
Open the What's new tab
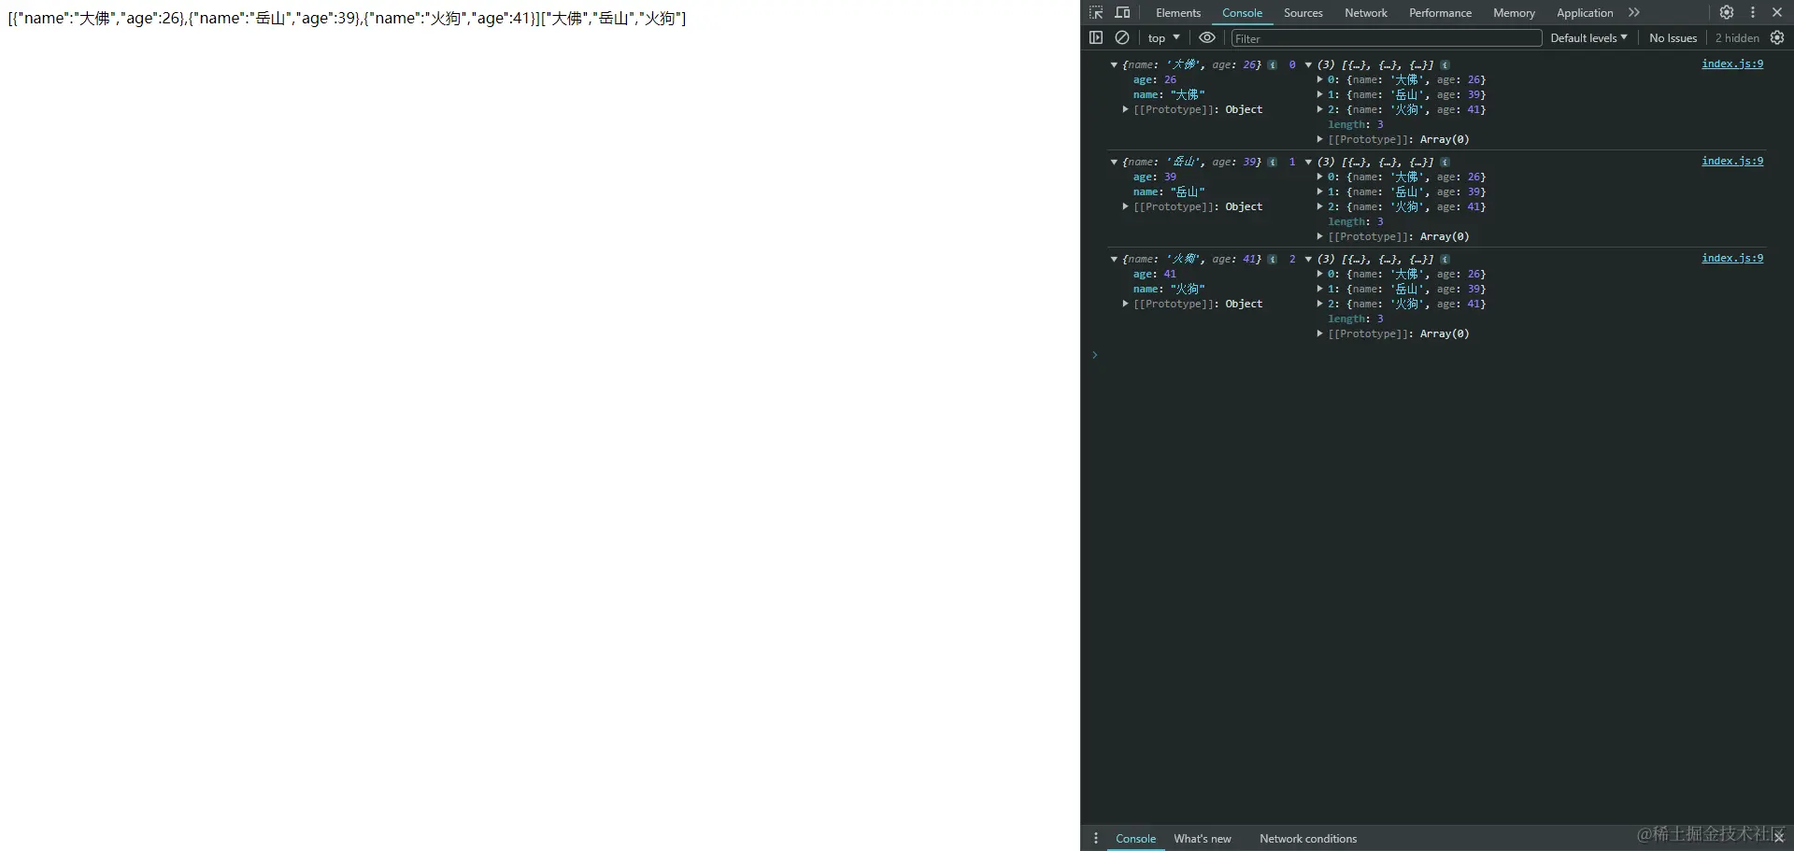[x=1202, y=838]
